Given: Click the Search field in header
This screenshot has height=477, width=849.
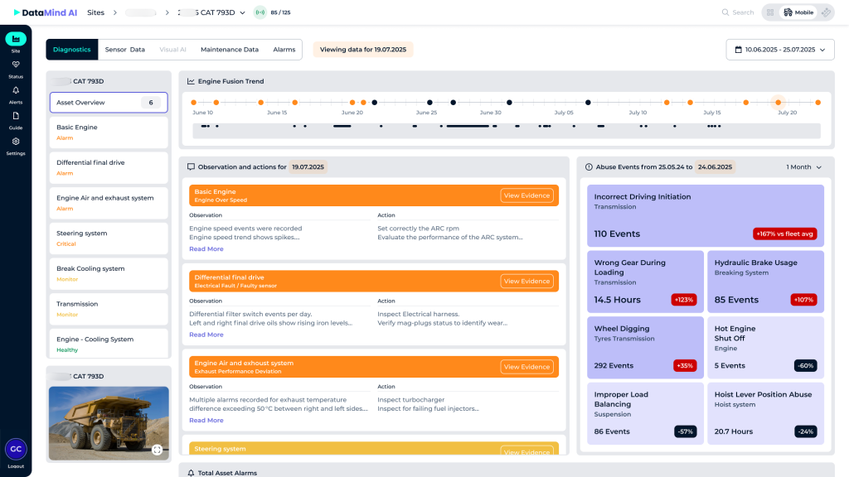Looking at the screenshot, I should [x=737, y=12].
